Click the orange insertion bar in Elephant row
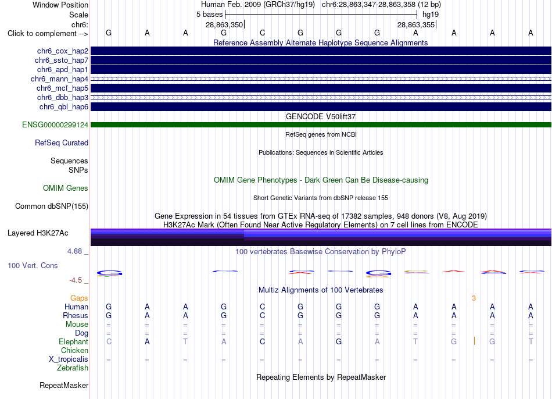This screenshot has width=552, height=399. (474, 341)
